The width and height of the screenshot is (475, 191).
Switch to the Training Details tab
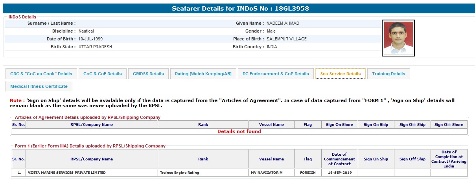[388, 74]
